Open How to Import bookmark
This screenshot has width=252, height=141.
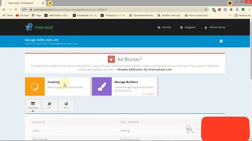tap(197, 15)
